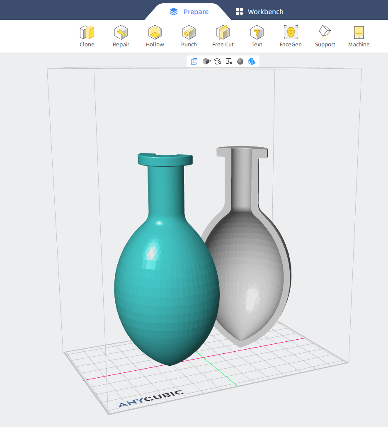388x427 pixels.
Task: Click the info pointer selection icon
Action: click(229, 62)
